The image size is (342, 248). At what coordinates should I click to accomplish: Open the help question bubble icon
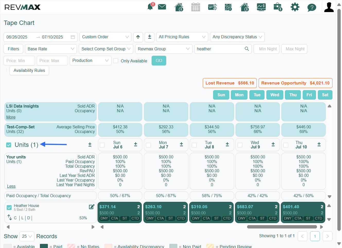tap(312, 7)
